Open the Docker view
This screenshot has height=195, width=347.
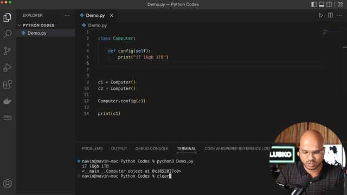pyautogui.click(x=7, y=101)
